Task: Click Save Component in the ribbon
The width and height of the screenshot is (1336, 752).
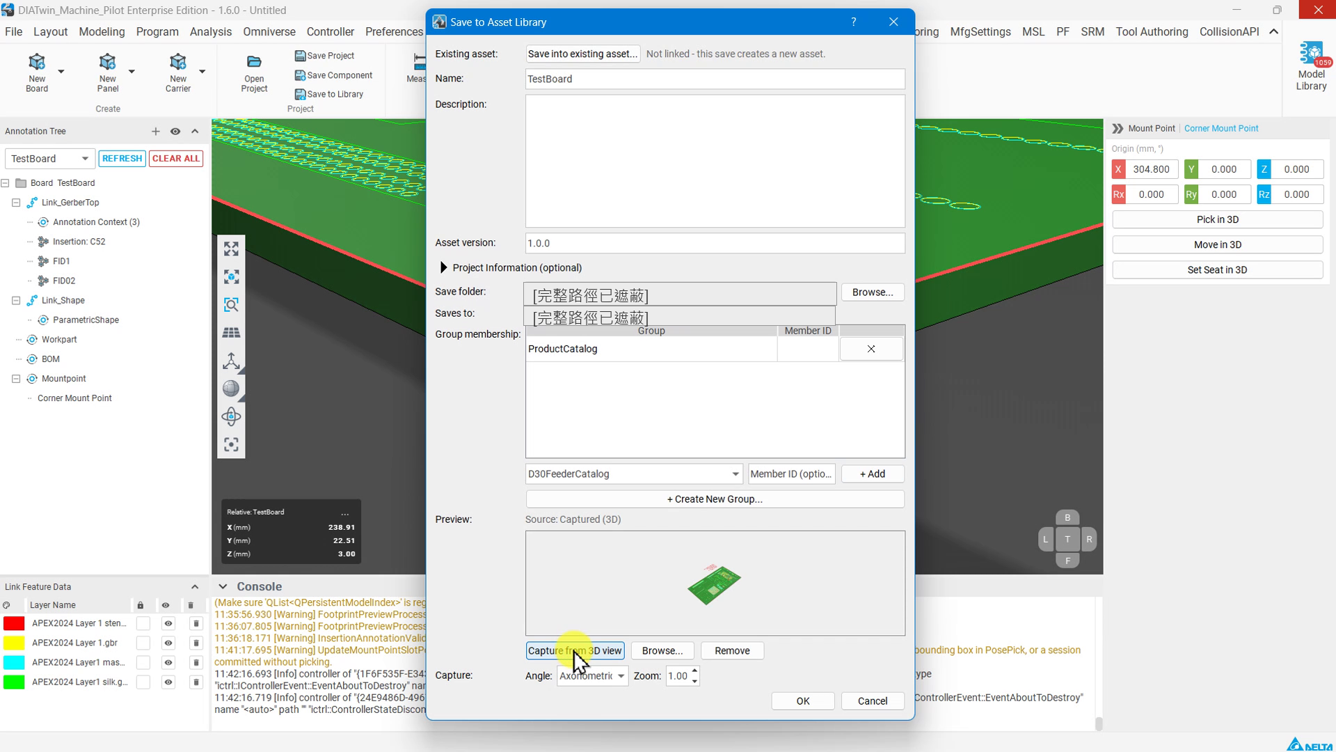Action: (333, 75)
